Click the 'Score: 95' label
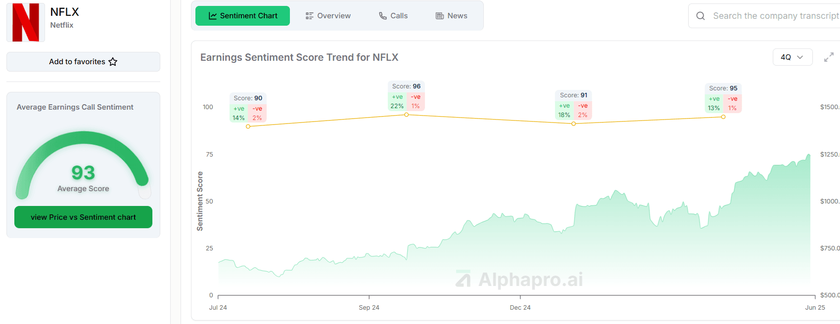 723,88
